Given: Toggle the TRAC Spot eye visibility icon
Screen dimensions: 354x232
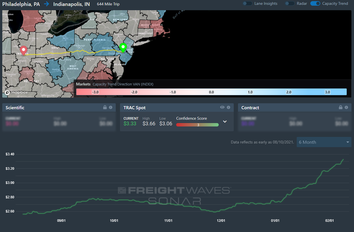Looking at the screenshot, I should coord(222,107).
